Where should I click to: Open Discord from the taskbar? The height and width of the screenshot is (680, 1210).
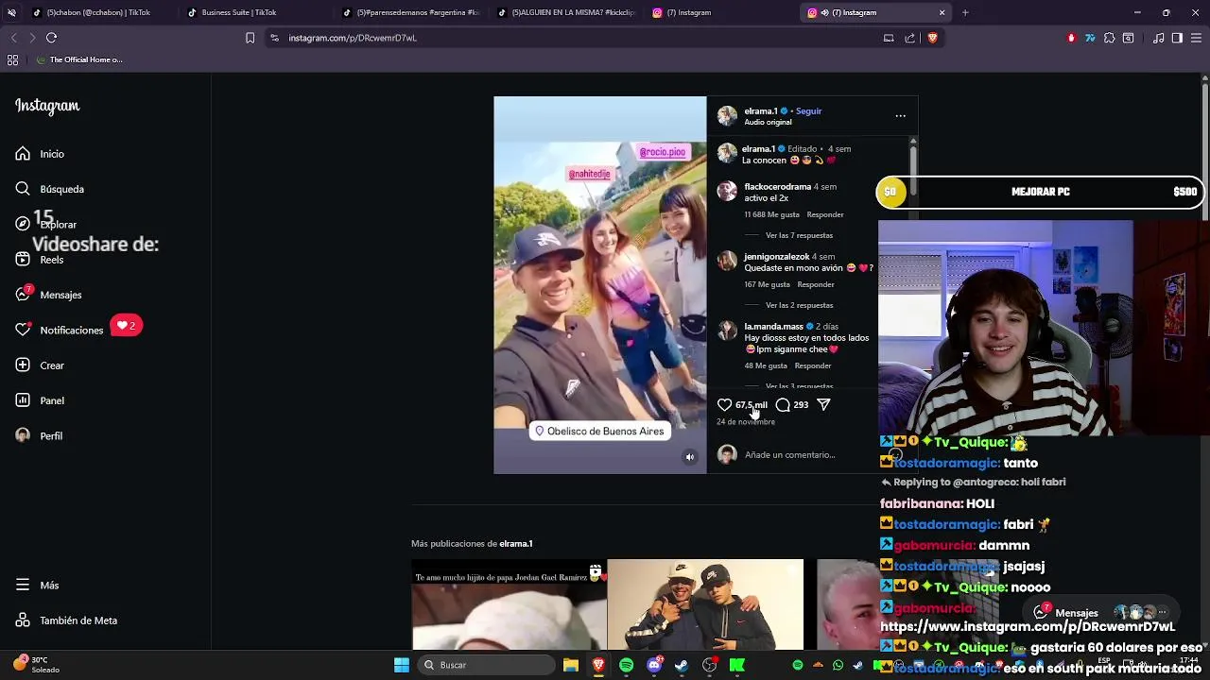point(654,665)
